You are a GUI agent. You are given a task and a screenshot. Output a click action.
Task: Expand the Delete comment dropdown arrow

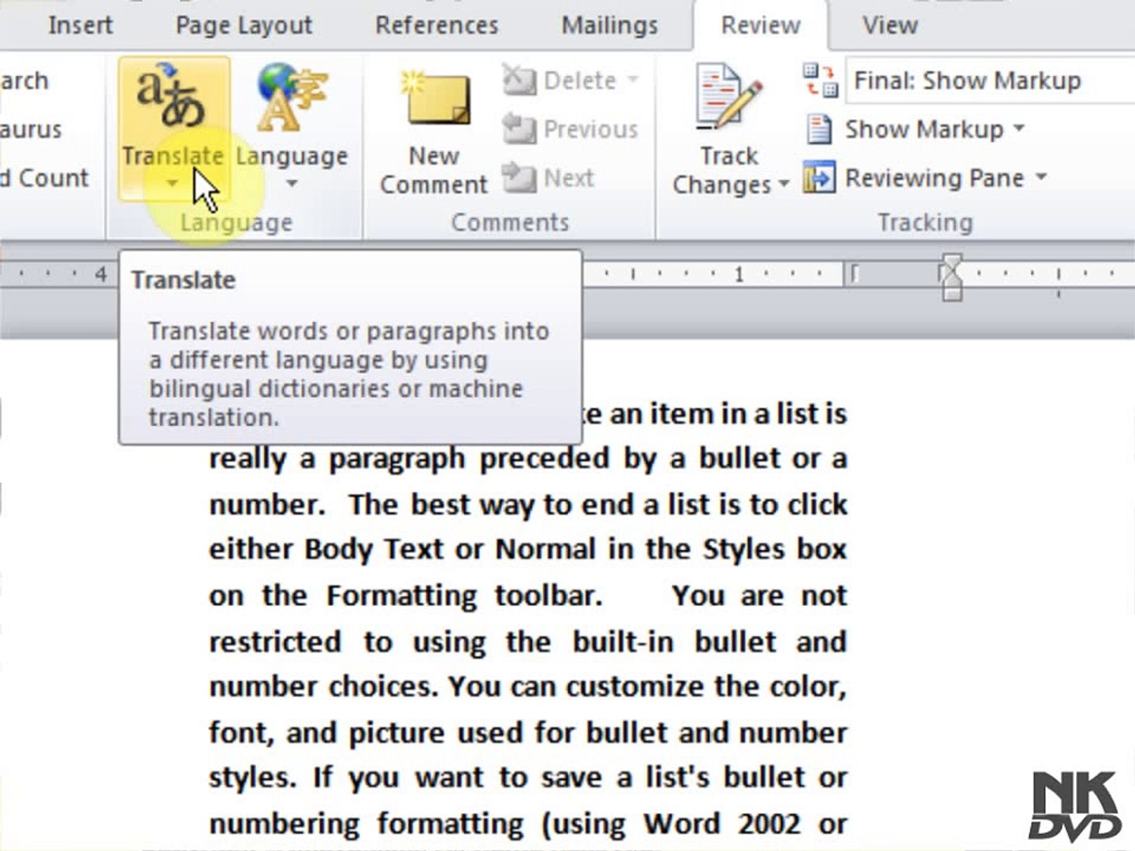[633, 80]
